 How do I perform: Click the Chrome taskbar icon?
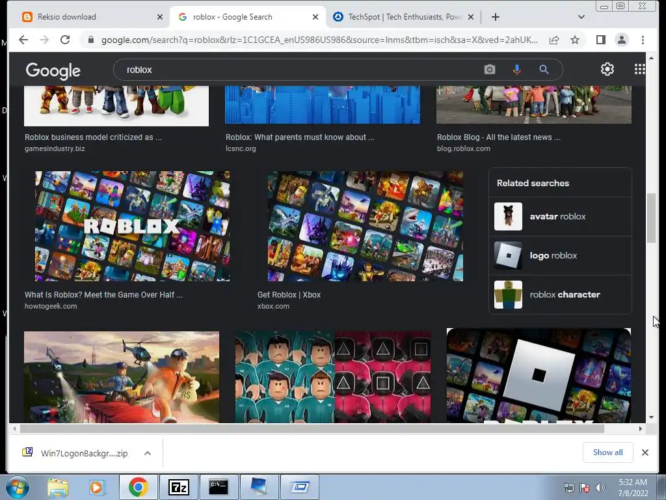click(x=138, y=487)
